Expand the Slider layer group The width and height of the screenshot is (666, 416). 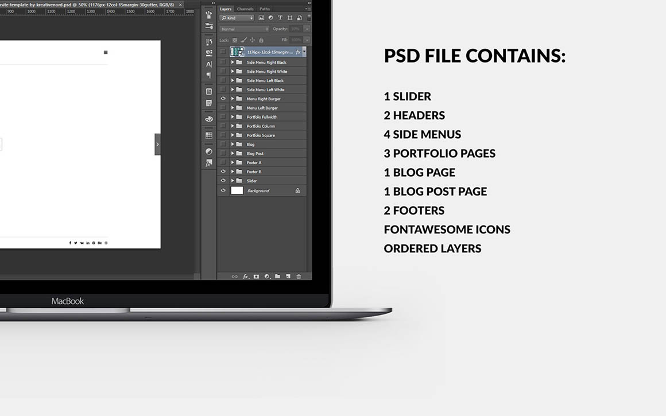tap(233, 181)
